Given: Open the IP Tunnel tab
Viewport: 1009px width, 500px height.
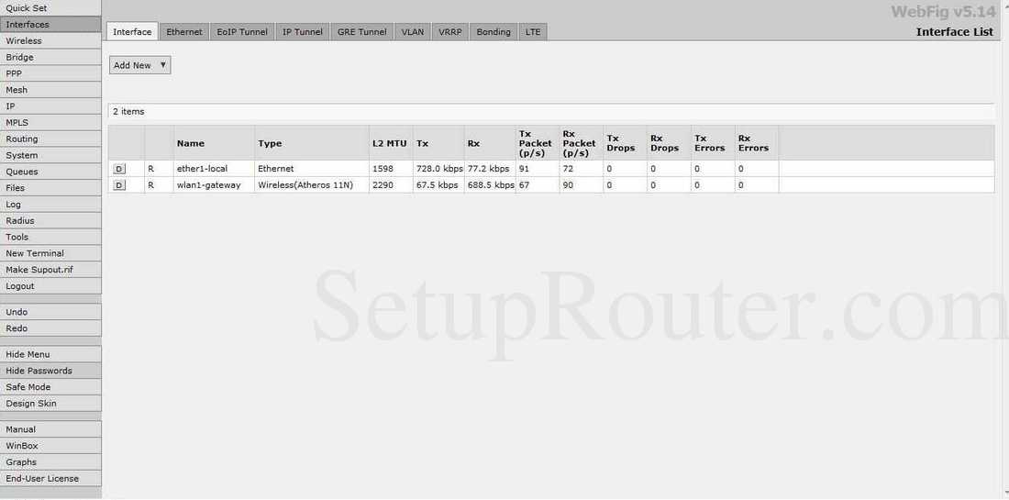Looking at the screenshot, I should 303,31.
